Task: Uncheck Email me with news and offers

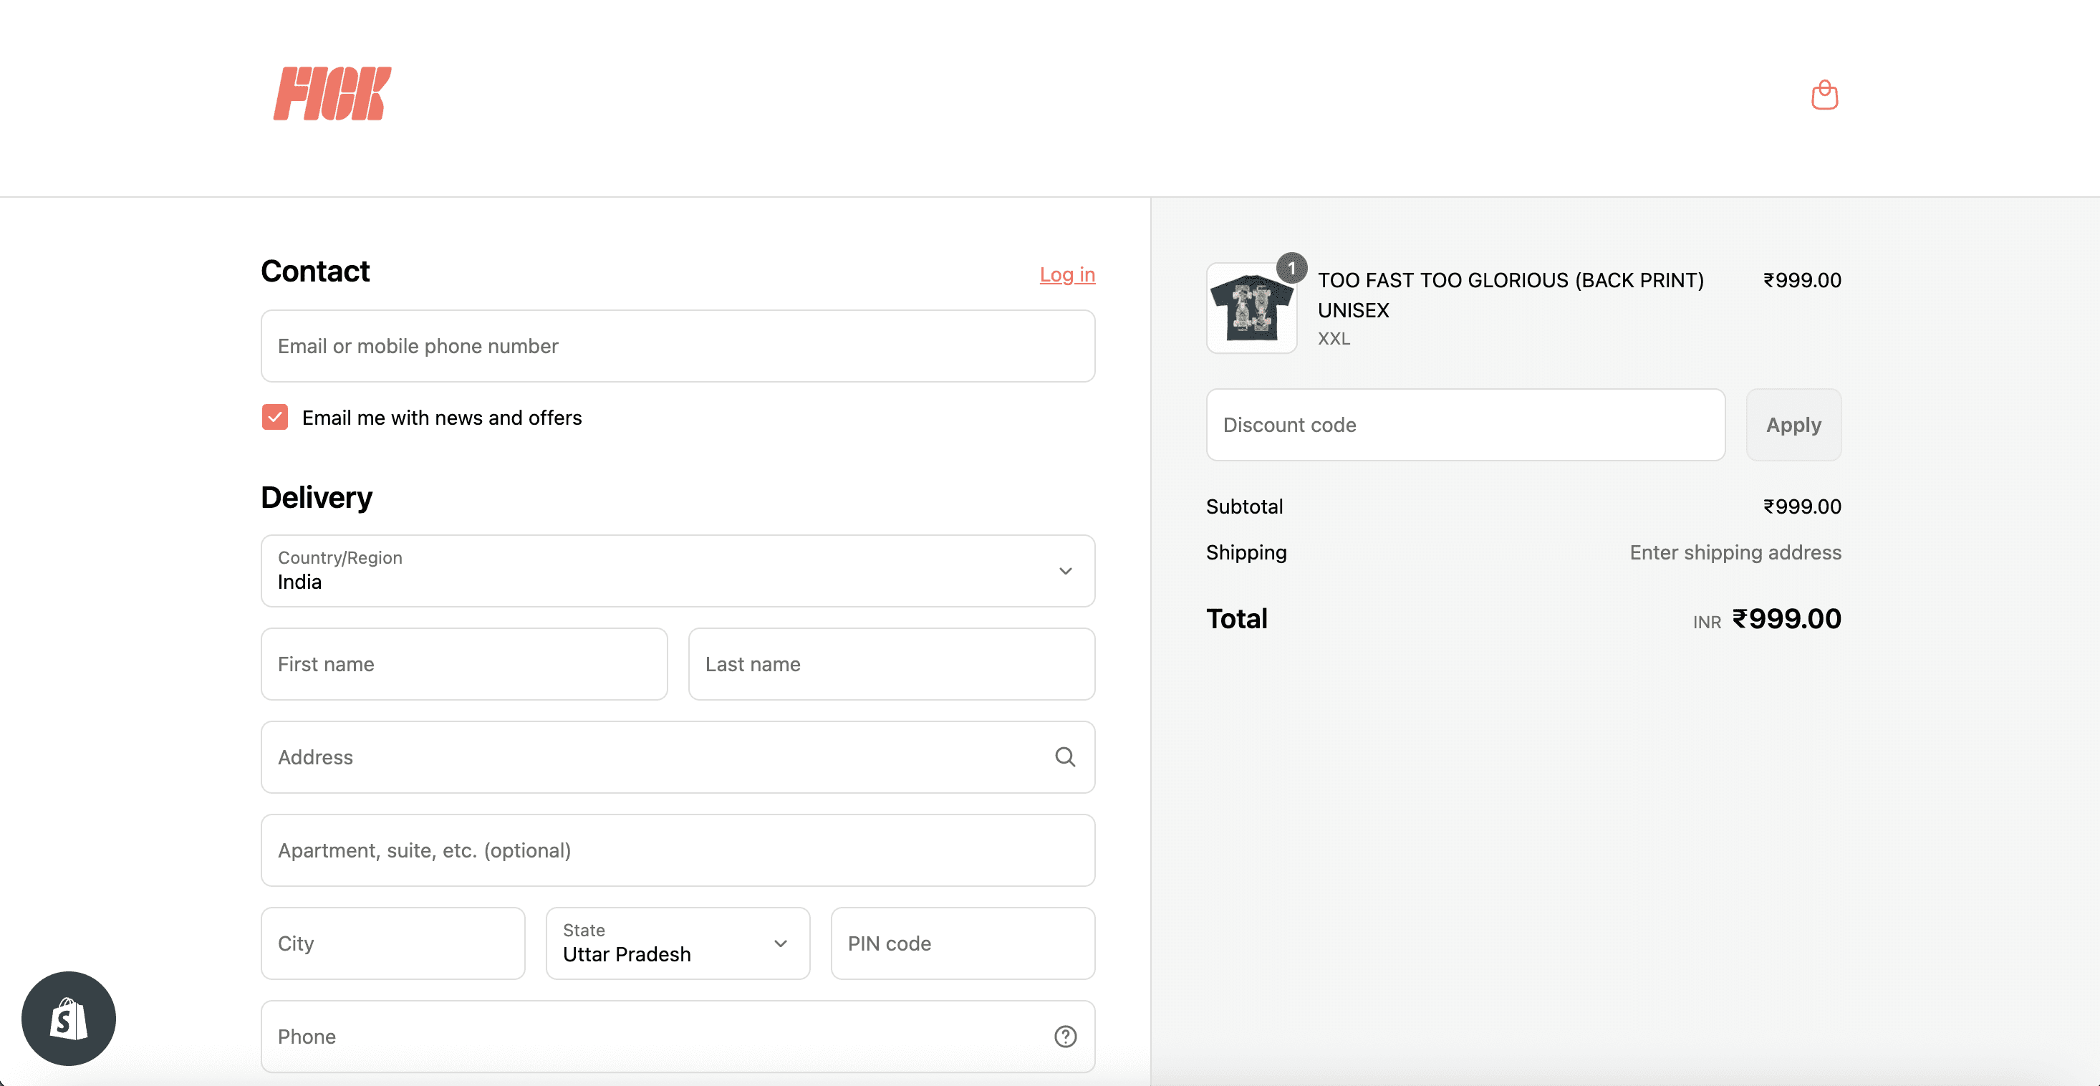Action: point(275,417)
